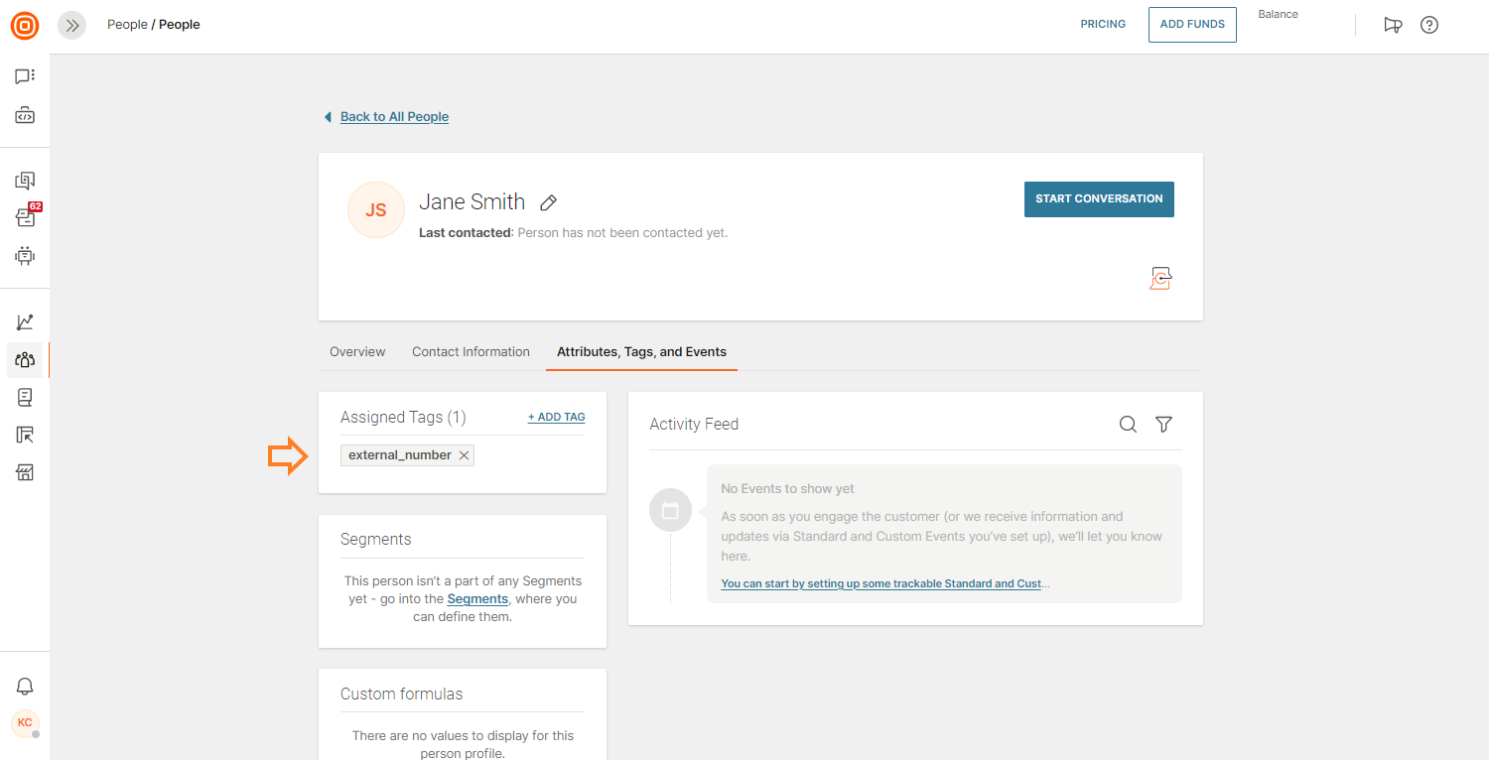Open the chatbot builder robot icon
The width and height of the screenshot is (1489, 760).
(x=25, y=256)
